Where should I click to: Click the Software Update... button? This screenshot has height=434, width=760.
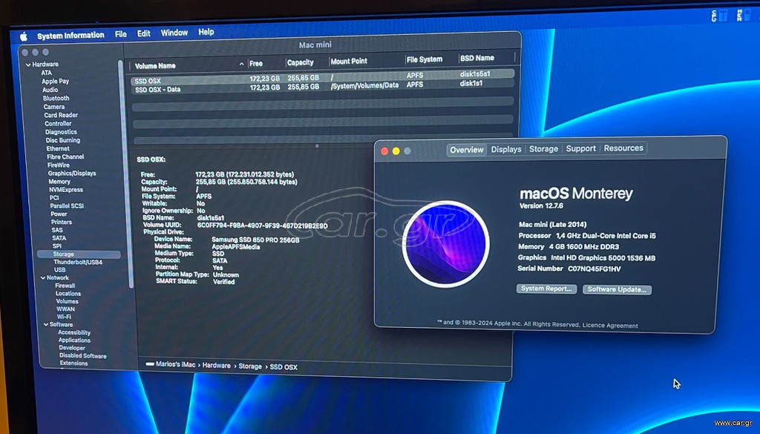[x=617, y=289]
